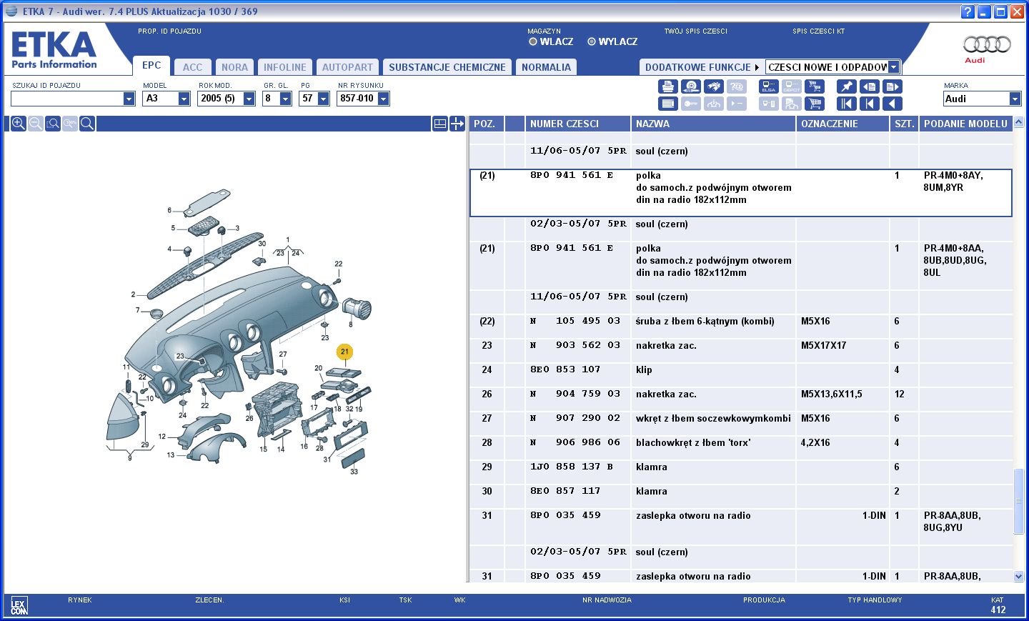
Task: Open the NORMALIA tab
Action: pyautogui.click(x=546, y=67)
